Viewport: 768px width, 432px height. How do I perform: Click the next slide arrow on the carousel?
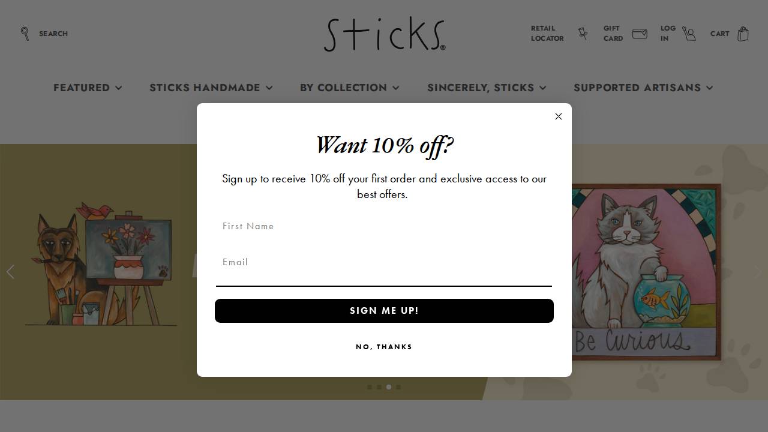coord(758,272)
